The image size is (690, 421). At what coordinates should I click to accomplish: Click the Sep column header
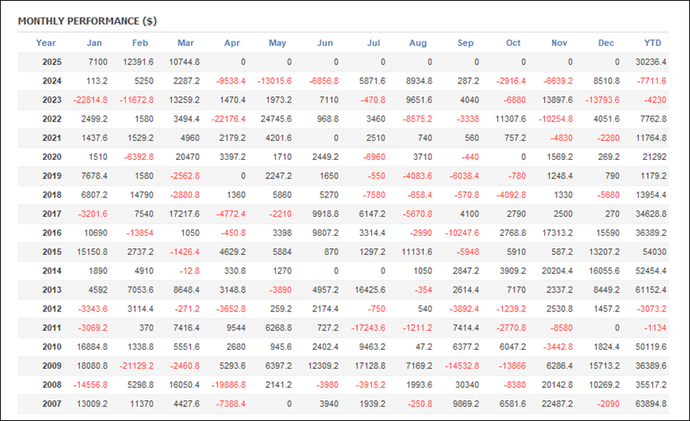click(x=465, y=43)
